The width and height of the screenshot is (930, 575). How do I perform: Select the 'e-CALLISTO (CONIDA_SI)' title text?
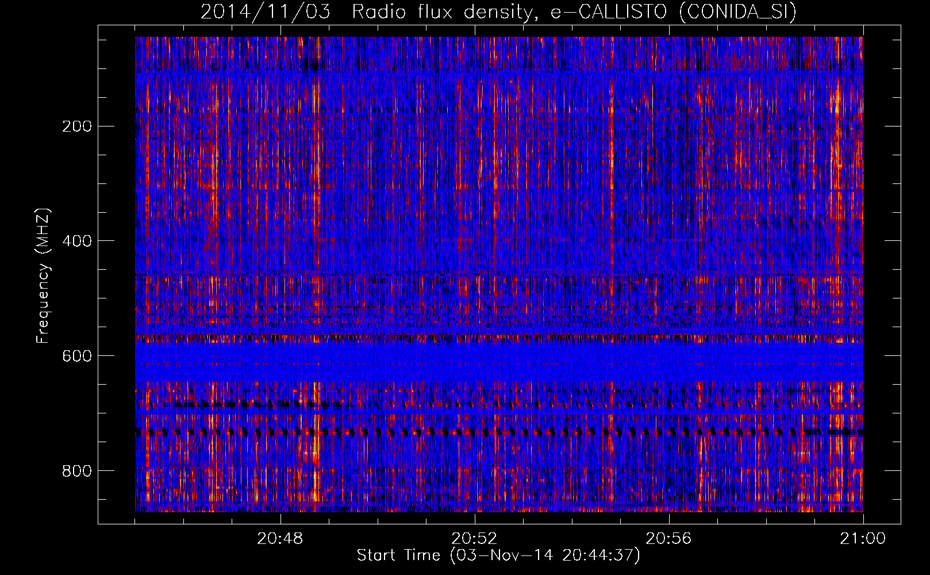click(674, 12)
